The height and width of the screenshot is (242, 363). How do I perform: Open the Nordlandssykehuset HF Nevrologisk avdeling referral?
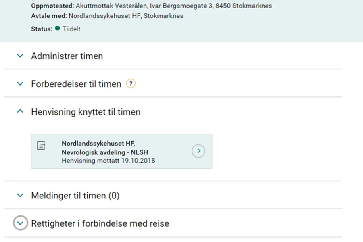pyautogui.click(x=198, y=151)
